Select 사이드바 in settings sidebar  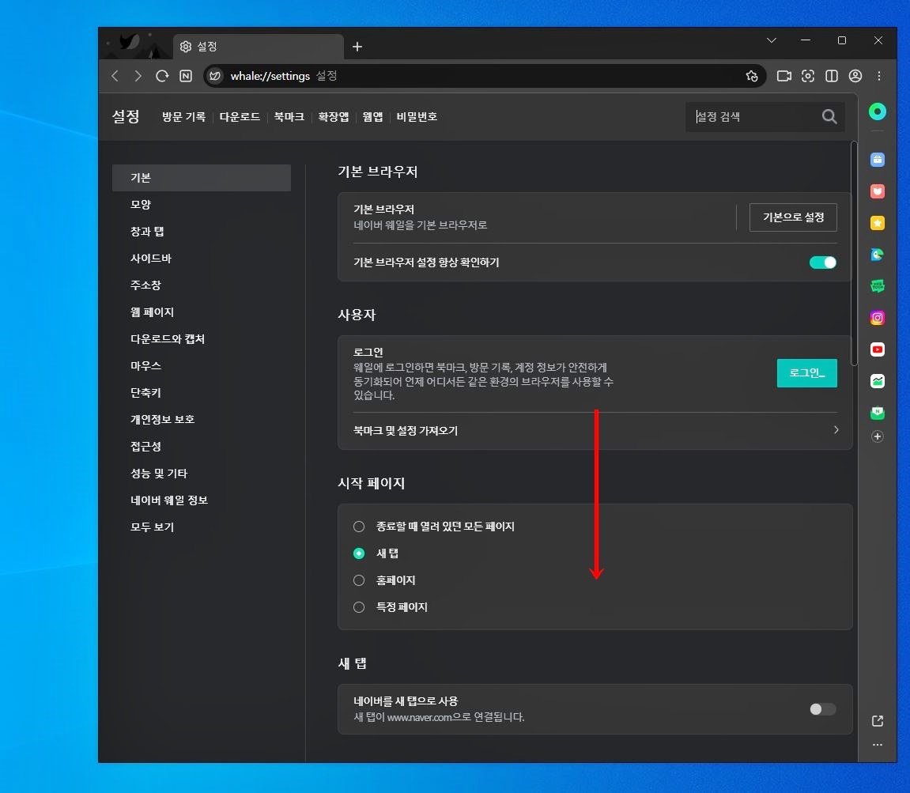tap(202, 259)
